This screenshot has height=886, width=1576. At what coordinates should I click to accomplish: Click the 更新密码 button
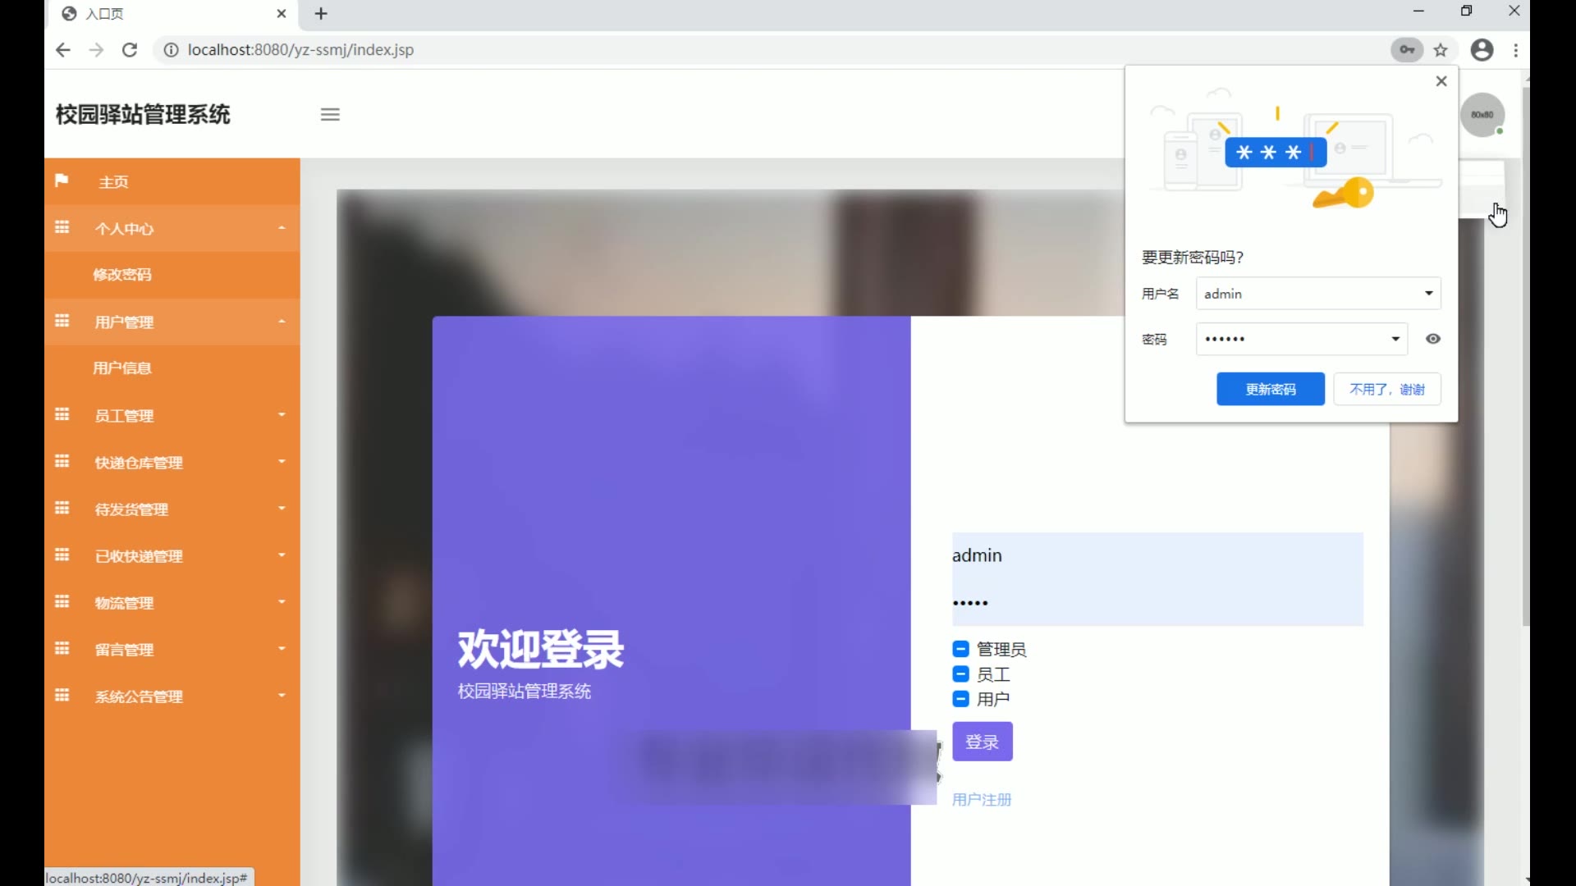click(1270, 389)
